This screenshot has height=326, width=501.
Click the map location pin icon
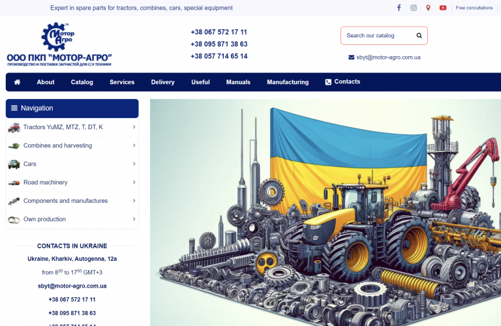[x=428, y=8]
